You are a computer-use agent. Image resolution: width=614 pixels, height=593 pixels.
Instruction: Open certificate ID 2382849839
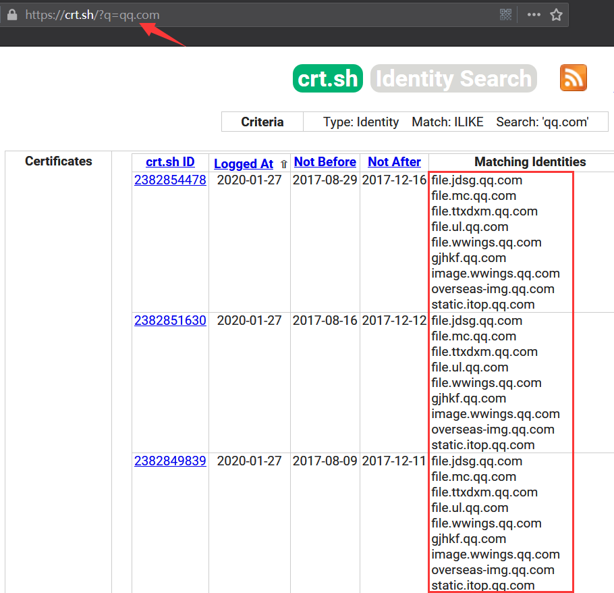pyautogui.click(x=170, y=461)
